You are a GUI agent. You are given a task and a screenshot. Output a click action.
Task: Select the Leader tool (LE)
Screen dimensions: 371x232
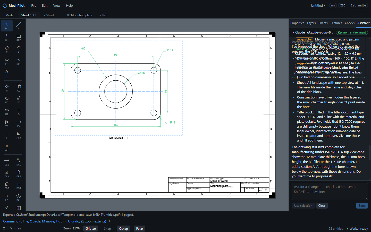click(7, 197)
